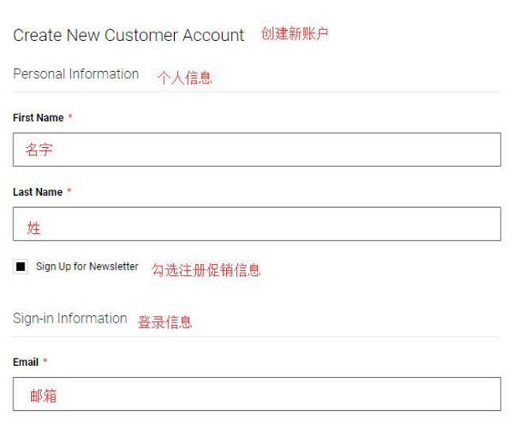This screenshot has width=514, height=422.
Task: Click the First Name field label
Action: pos(39,118)
